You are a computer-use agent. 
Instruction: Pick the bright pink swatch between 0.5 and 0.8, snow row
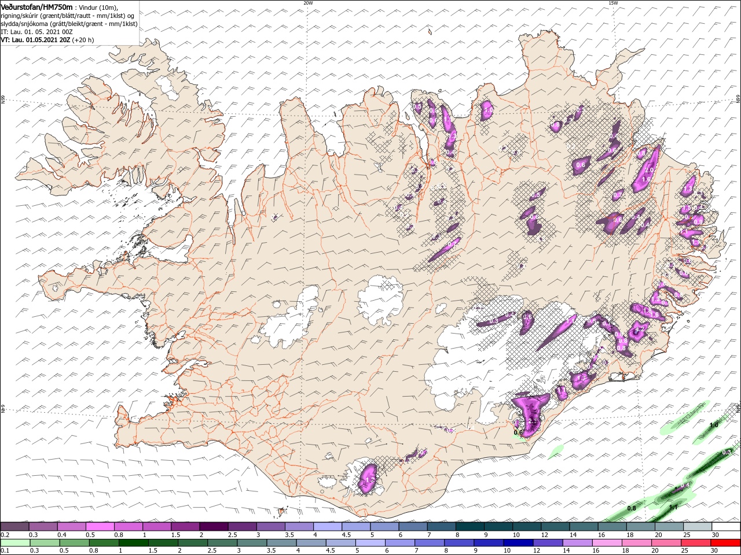[100, 527]
